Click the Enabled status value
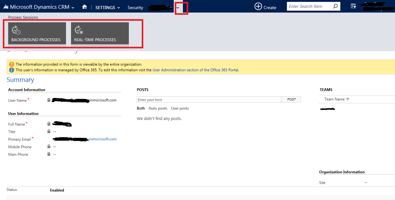The image size is (395, 200). 57,190
